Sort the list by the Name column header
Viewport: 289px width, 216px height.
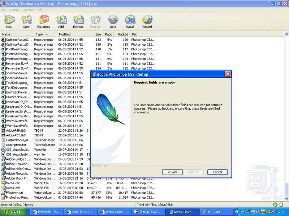(16, 34)
